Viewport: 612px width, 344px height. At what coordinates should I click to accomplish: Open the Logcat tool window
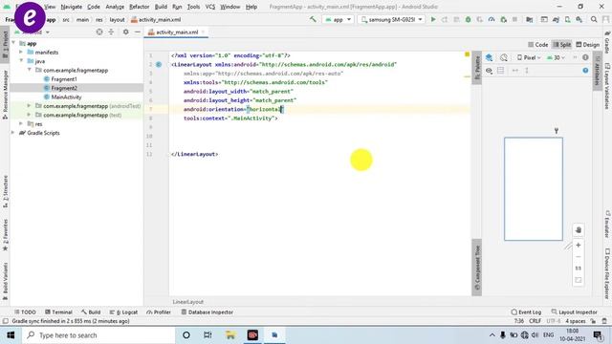point(123,312)
